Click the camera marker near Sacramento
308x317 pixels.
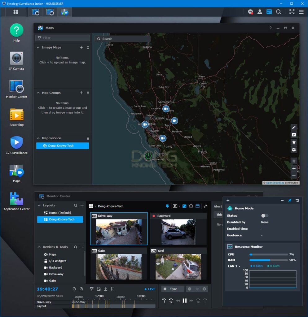point(166,109)
